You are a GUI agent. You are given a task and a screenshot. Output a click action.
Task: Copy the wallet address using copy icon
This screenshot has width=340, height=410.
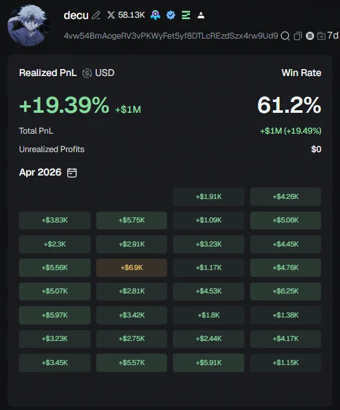[x=298, y=36]
